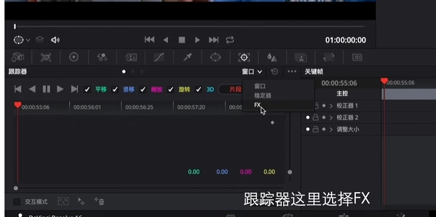Play viewer forward
The image size is (436, 217).
click(198, 40)
